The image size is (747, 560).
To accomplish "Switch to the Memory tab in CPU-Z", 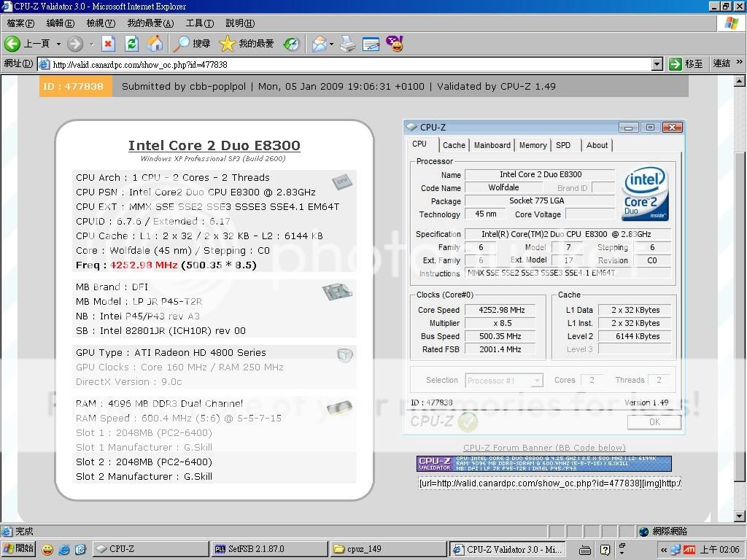I will point(533,145).
